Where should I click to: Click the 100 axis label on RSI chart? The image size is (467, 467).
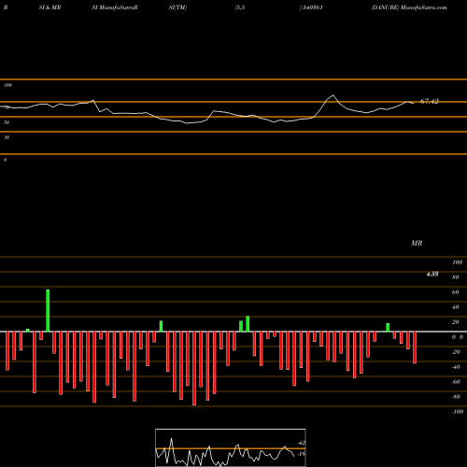tap(8, 85)
